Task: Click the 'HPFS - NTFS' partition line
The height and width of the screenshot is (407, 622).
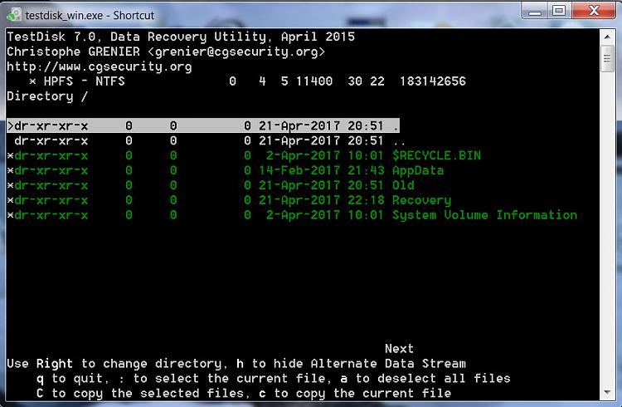Action: tap(247, 81)
